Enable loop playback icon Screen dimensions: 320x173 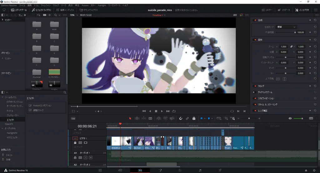[174, 111]
